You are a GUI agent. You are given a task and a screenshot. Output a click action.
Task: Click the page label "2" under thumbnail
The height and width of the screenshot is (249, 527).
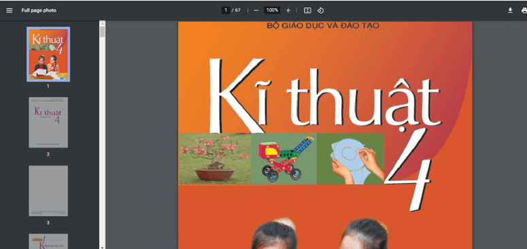[48, 154]
